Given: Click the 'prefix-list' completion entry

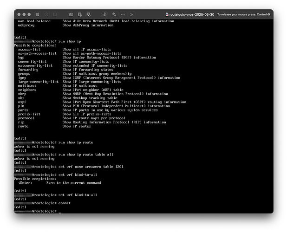Looking at the screenshot, I should click(x=29, y=114).
